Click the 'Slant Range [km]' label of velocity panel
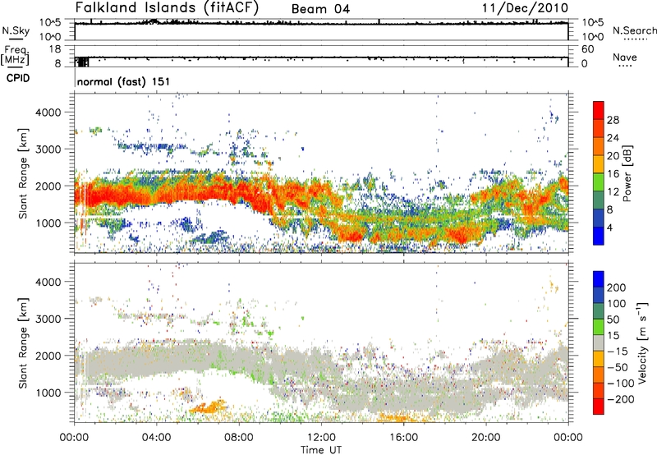The width and height of the screenshot is (657, 455). [x=23, y=343]
